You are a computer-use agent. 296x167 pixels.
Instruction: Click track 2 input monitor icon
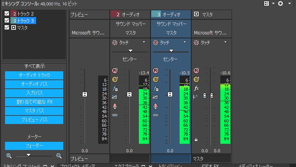coord(115,115)
